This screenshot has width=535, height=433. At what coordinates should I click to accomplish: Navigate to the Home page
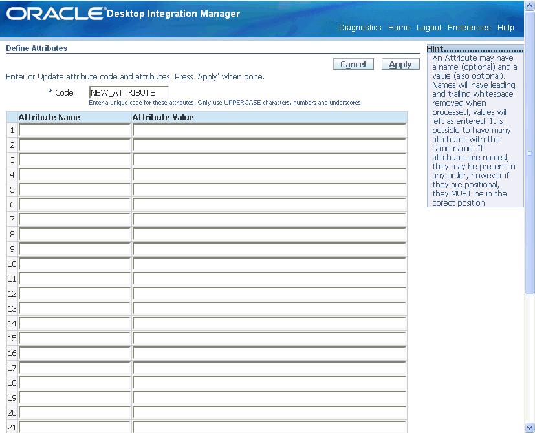pos(399,28)
